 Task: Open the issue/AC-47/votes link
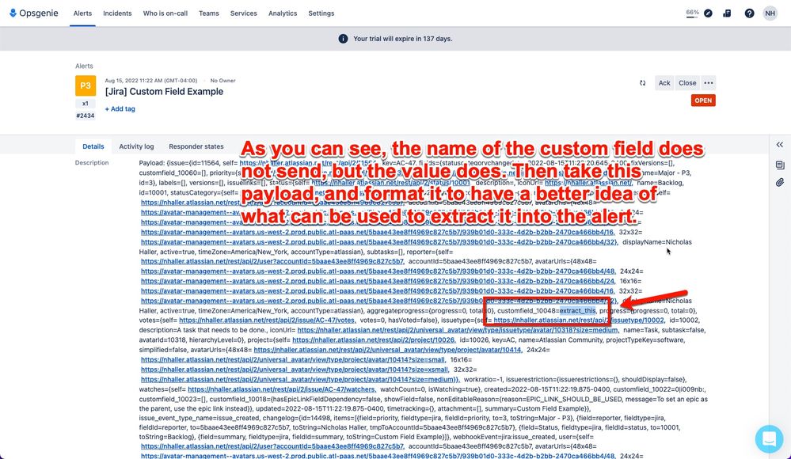pyautogui.click(x=267, y=321)
